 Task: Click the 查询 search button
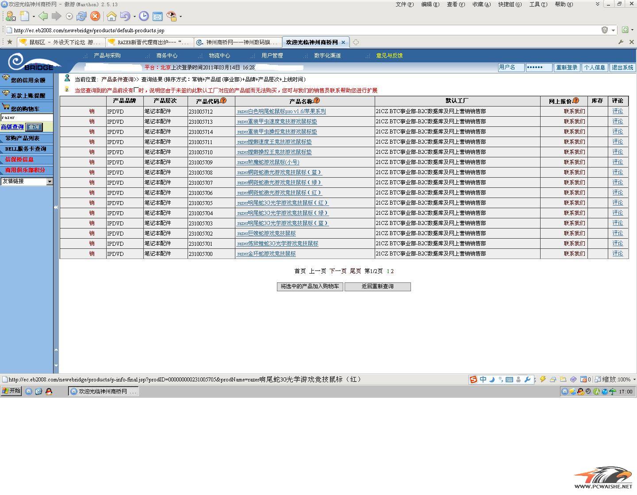pos(34,127)
